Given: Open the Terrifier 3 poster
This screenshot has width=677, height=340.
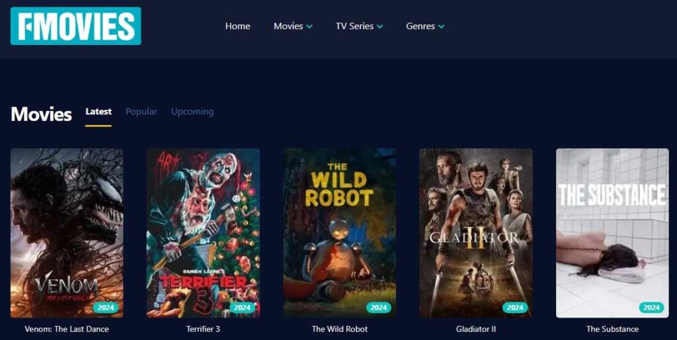Looking at the screenshot, I should point(204,233).
